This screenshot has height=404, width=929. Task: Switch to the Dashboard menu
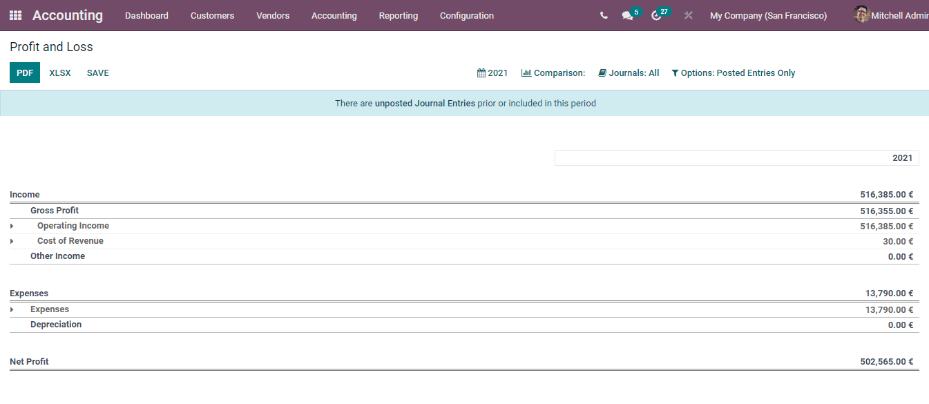pos(146,15)
